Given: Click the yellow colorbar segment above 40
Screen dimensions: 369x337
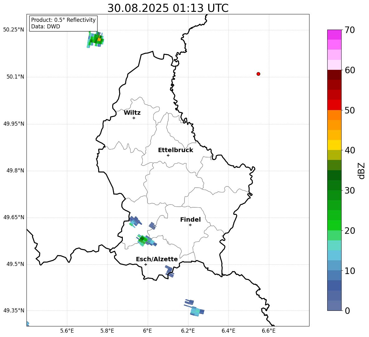Looking at the screenshot, I should [x=334, y=145].
